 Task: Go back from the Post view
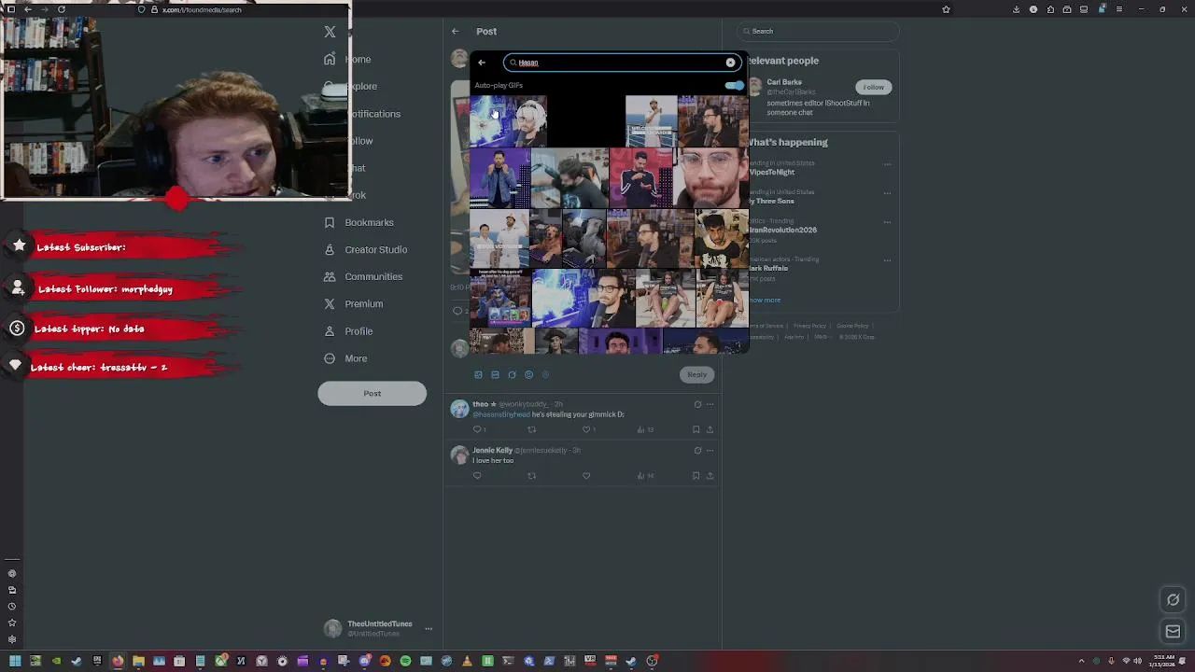coord(455,31)
